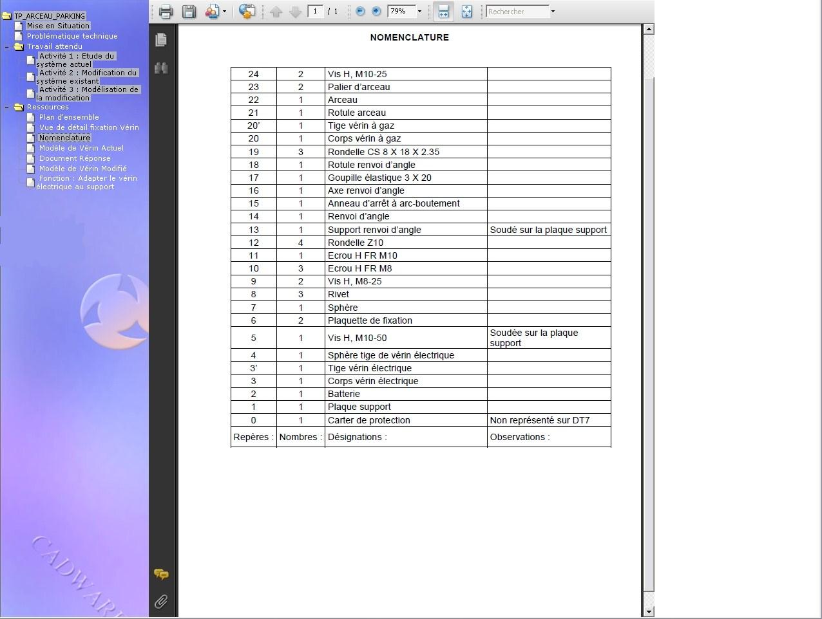
Task: Click the Rechercher search text field
Action: point(517,12)
